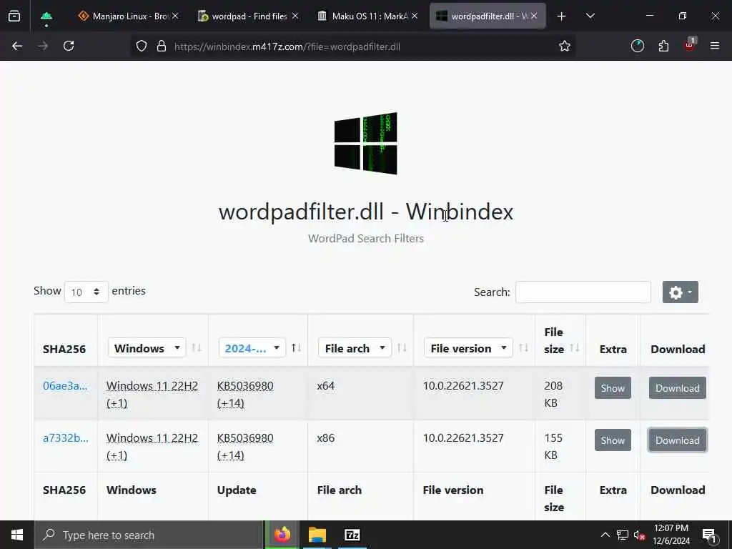Show extra info for the x64 row

(613, 388)
